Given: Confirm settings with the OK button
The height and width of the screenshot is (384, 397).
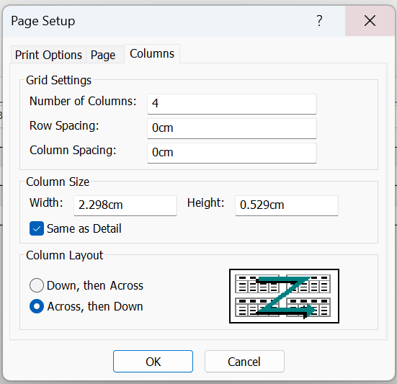Looking at the screenshot, I should pyautogui.click(x=153, y=362).
